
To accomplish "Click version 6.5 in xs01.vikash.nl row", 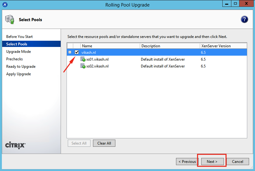I will [x=203, y=59].
